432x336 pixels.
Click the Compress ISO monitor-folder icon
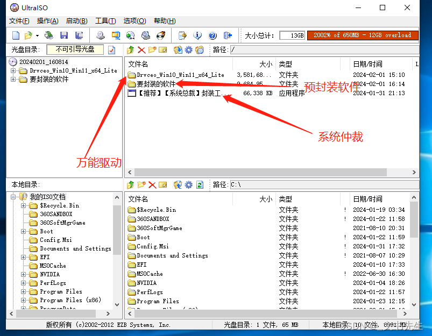pos(116,35)
